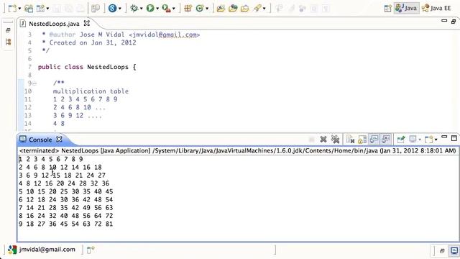Expand the New Java Class dropdown arrow
Screen dimensions: 460x259
click(x=207, y=9)
